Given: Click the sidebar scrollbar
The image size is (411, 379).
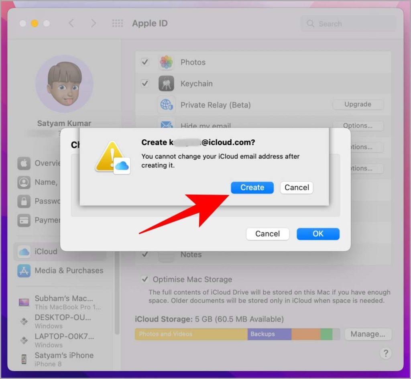Looking at the screenshot, I should point(117,292).
